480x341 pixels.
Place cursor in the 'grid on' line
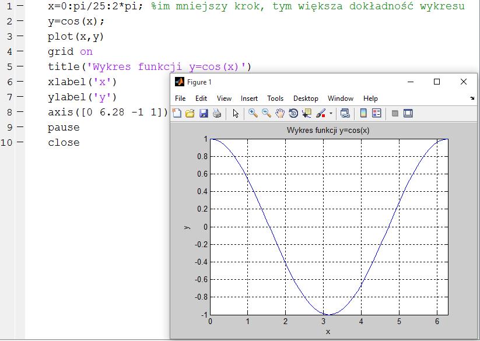[70, 52]
